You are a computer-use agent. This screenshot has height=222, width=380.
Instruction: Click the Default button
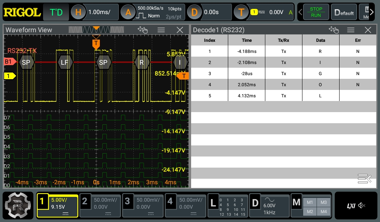pyautogui.click(x=344, y=12)
